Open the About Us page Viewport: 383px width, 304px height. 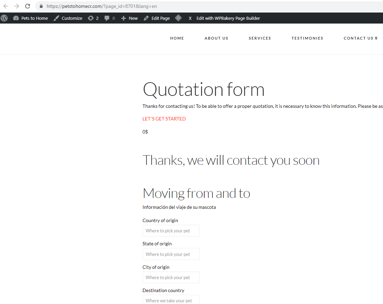(x=216, y=38)
